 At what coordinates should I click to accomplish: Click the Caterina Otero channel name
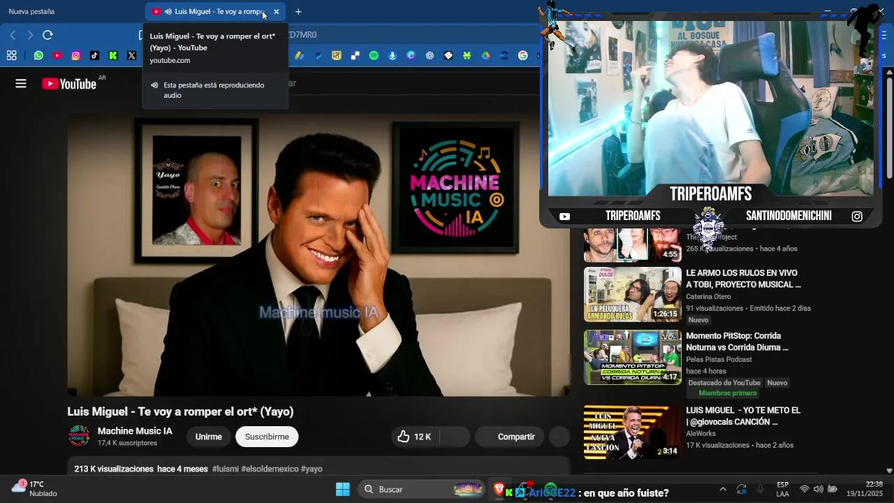pos(710,297)
